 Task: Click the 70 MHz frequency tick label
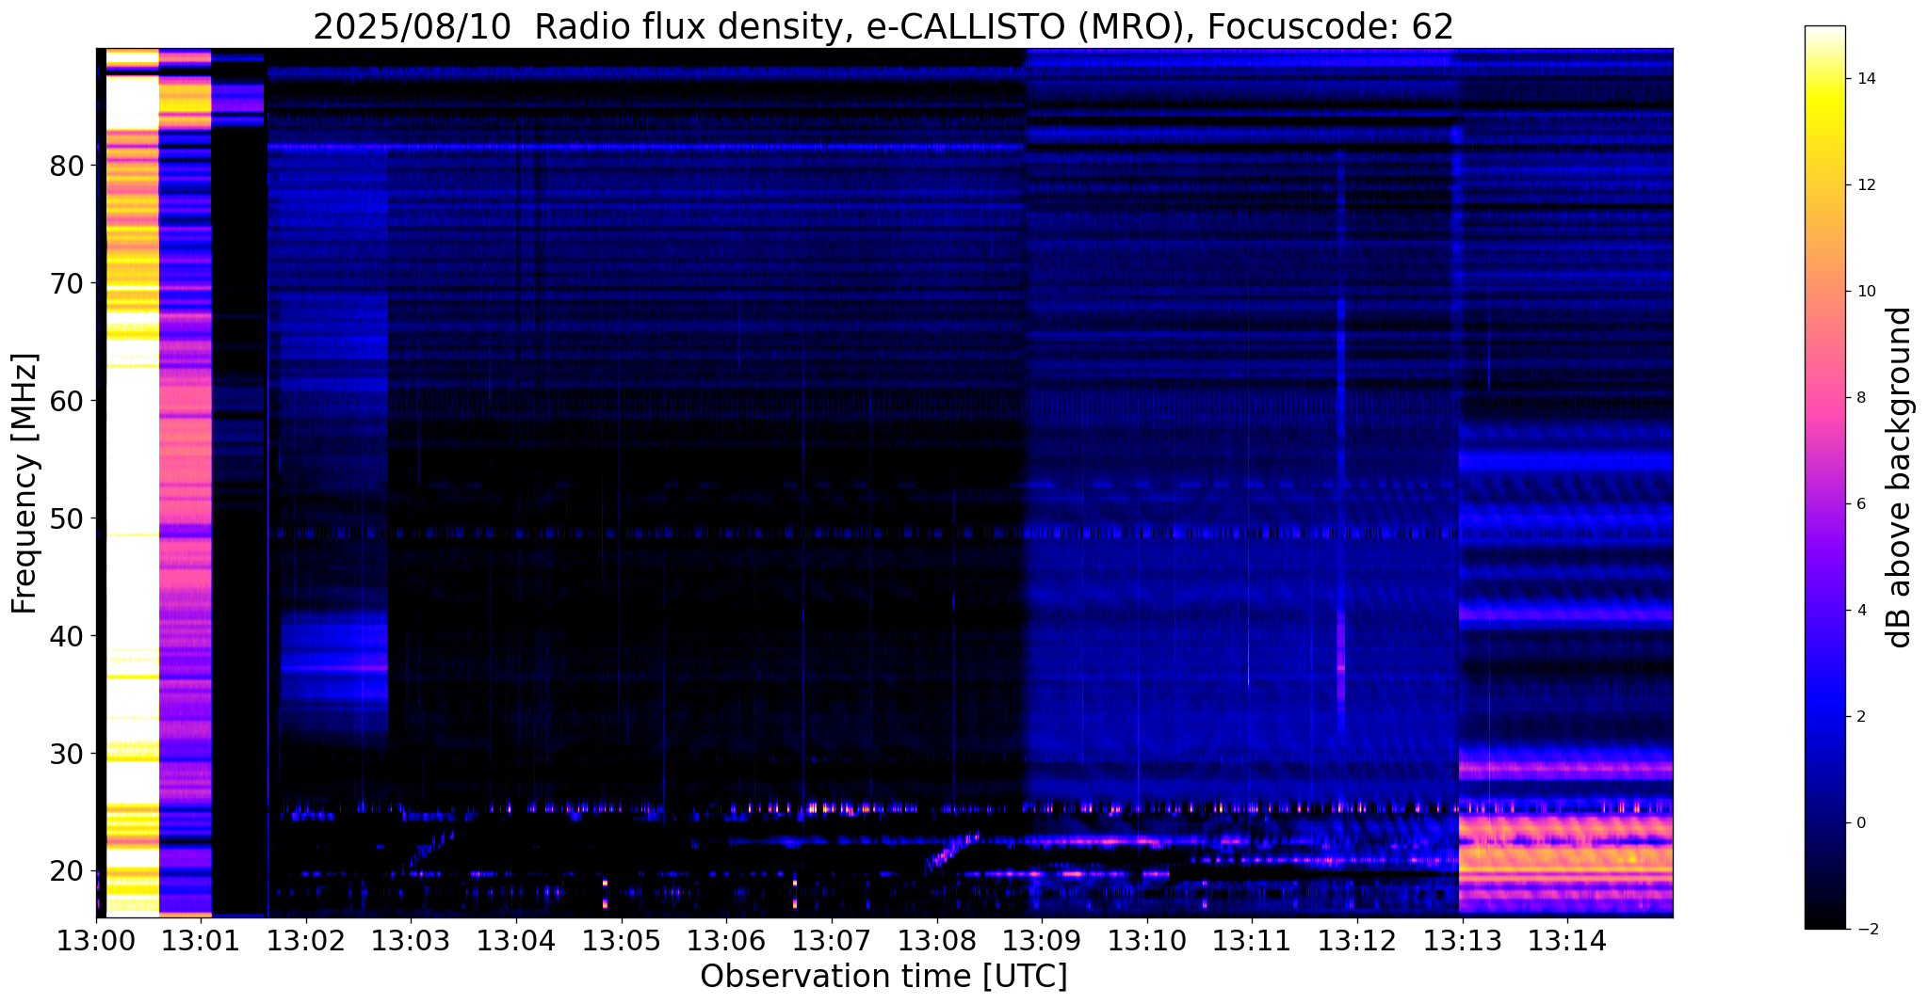[67, 283]
